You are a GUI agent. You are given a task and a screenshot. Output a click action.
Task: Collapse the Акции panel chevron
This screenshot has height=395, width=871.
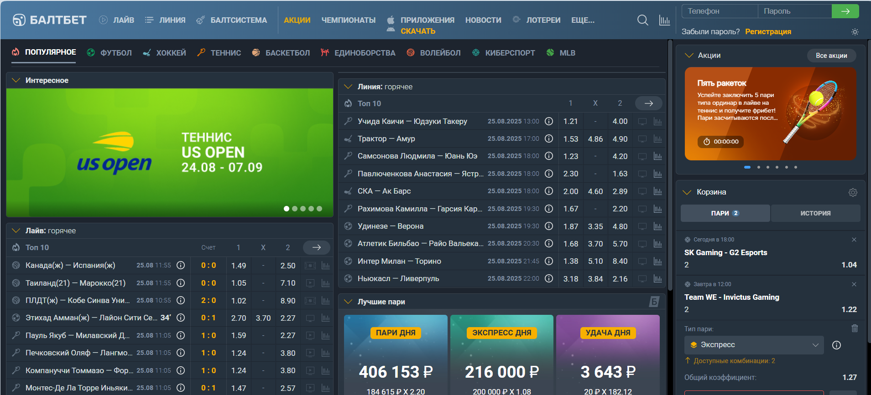click(x=689, y=55)
